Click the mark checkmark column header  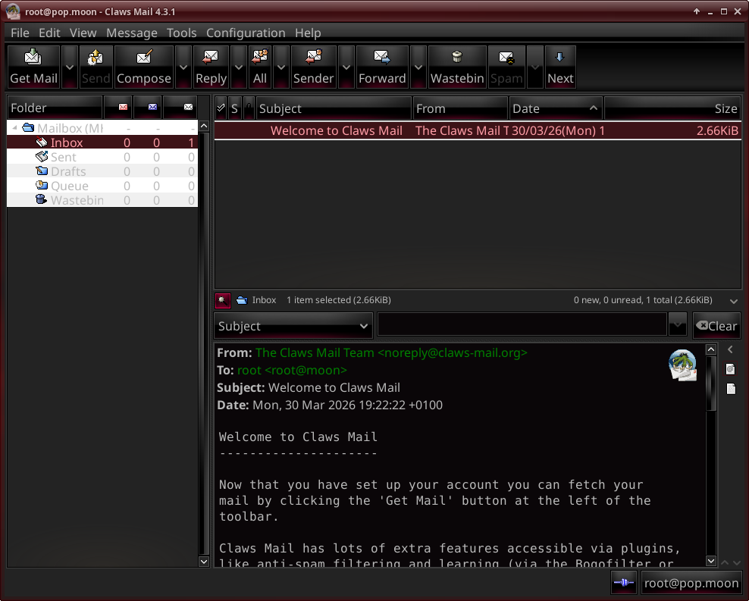coord(221,108)
